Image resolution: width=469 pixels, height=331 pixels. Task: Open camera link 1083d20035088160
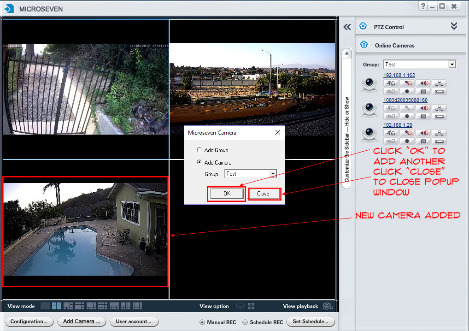(x=405, y=100)
